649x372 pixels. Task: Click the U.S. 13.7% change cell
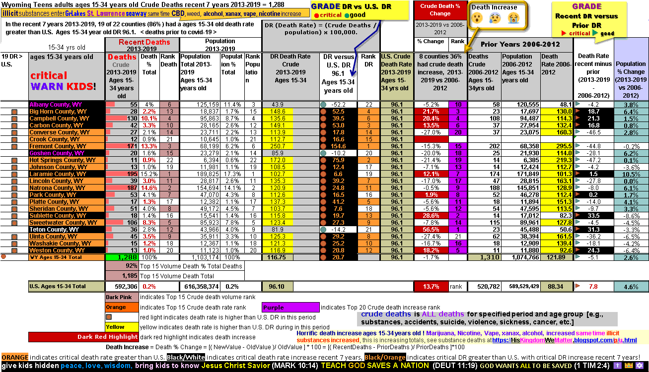431,286
